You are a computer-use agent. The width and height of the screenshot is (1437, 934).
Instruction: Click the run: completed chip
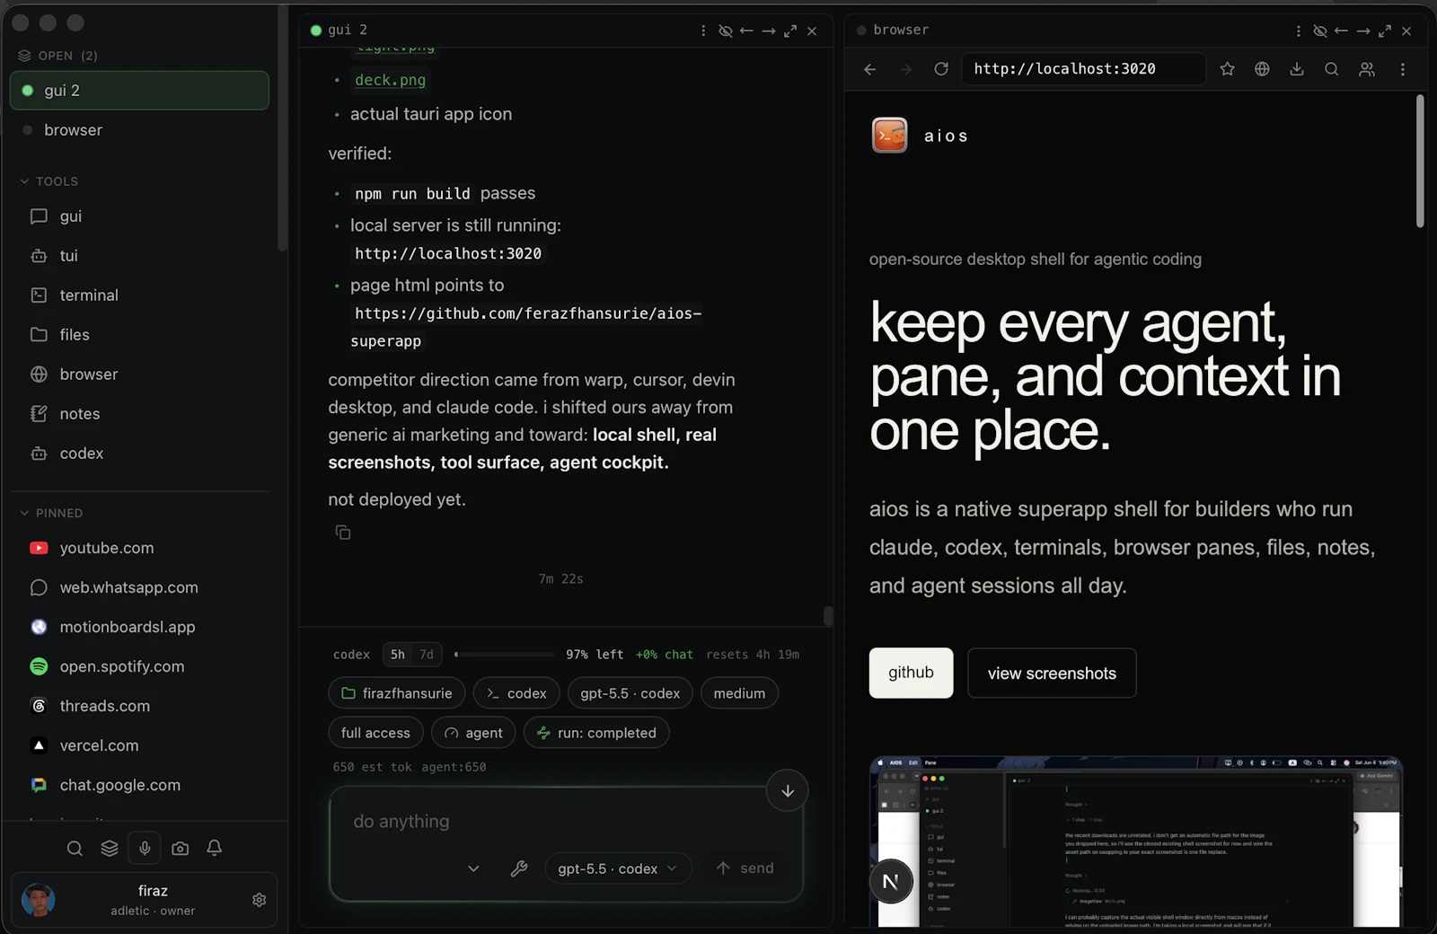(596, 733)
